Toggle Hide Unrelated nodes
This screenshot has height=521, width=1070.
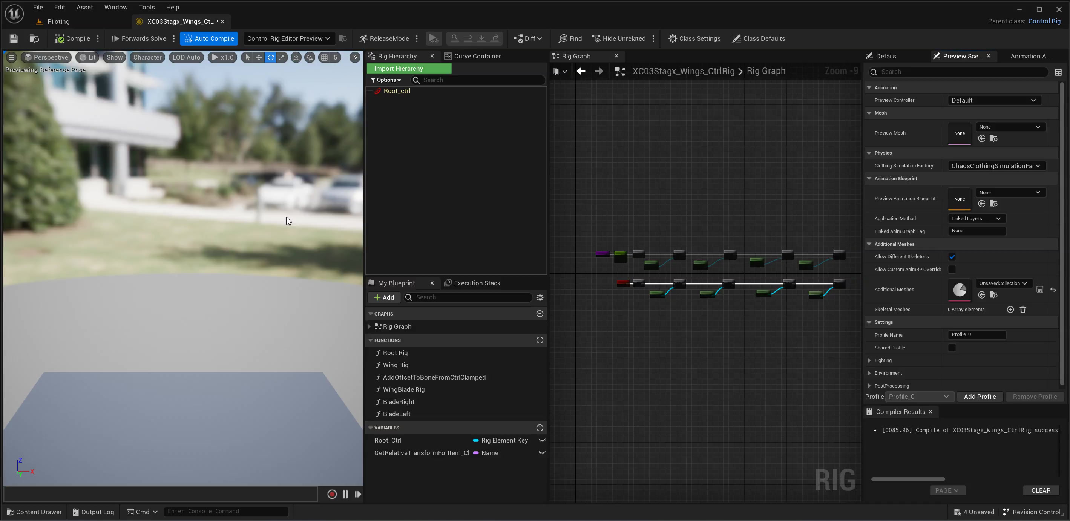coord(618,38)
